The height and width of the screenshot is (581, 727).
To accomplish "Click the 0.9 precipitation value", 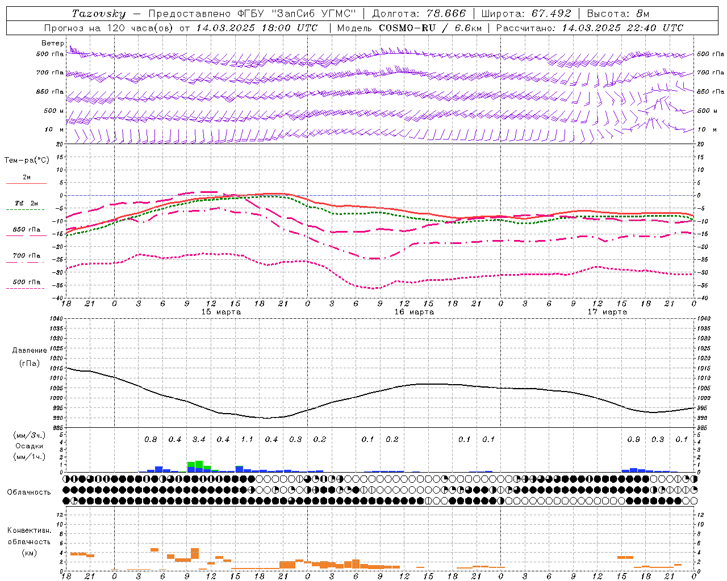I will (633, 440).
